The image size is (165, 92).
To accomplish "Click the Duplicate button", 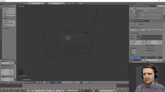I will (x=9, y=21).
